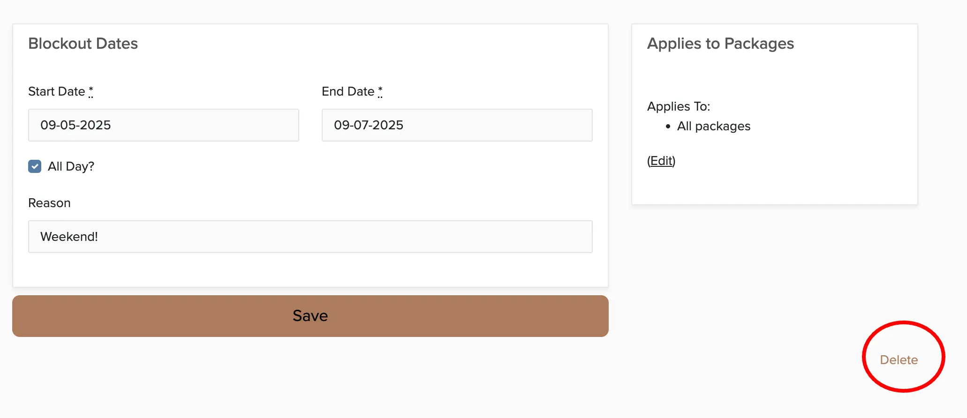Focus the Reason text field
The height and width of the screenshot is (418, 967).
(x=310, y=237)
